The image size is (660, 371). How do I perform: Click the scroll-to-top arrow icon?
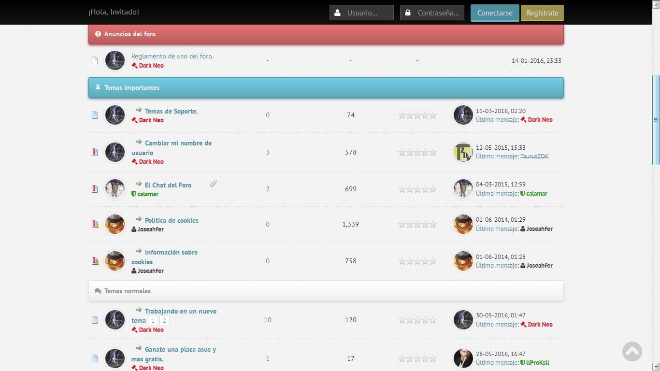[x=632, y=352]
